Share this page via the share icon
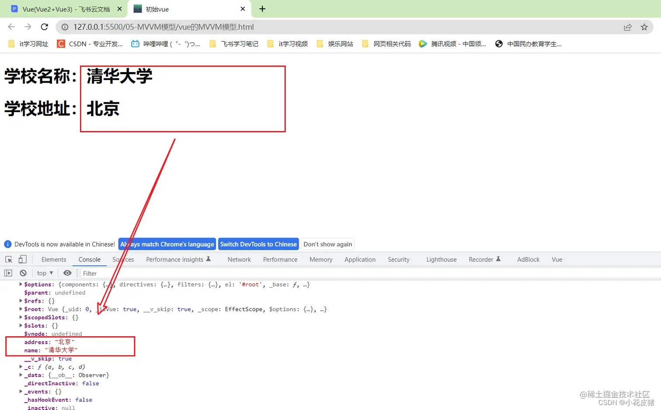Screen dimensions: 661x410 click(628, 27)
